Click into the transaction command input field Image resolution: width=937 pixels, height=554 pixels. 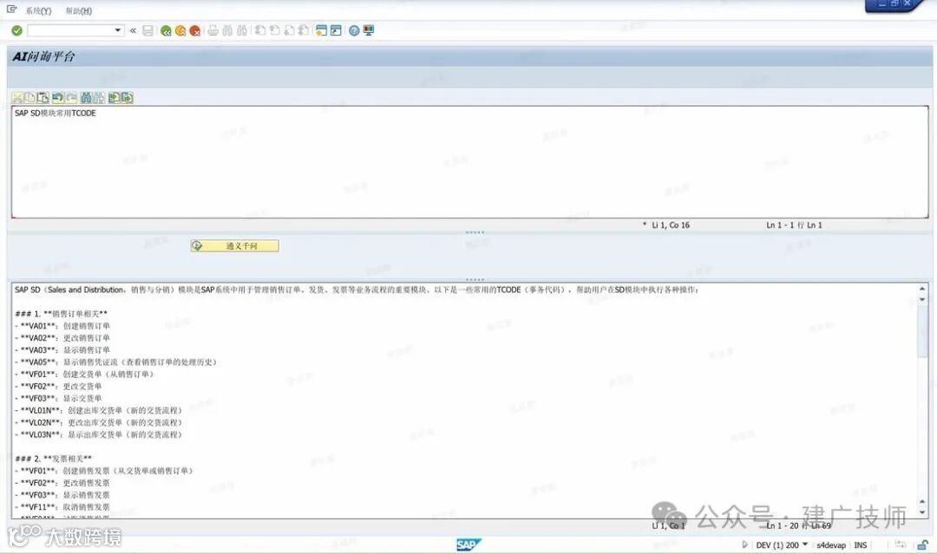click(x=70, y=30)
